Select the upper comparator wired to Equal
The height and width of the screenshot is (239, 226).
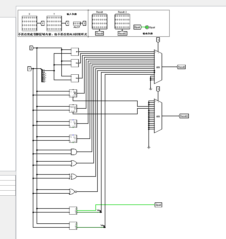[73, 211]
